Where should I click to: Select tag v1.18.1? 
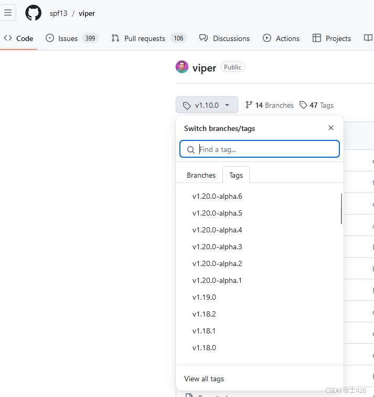tap(204, 331)
